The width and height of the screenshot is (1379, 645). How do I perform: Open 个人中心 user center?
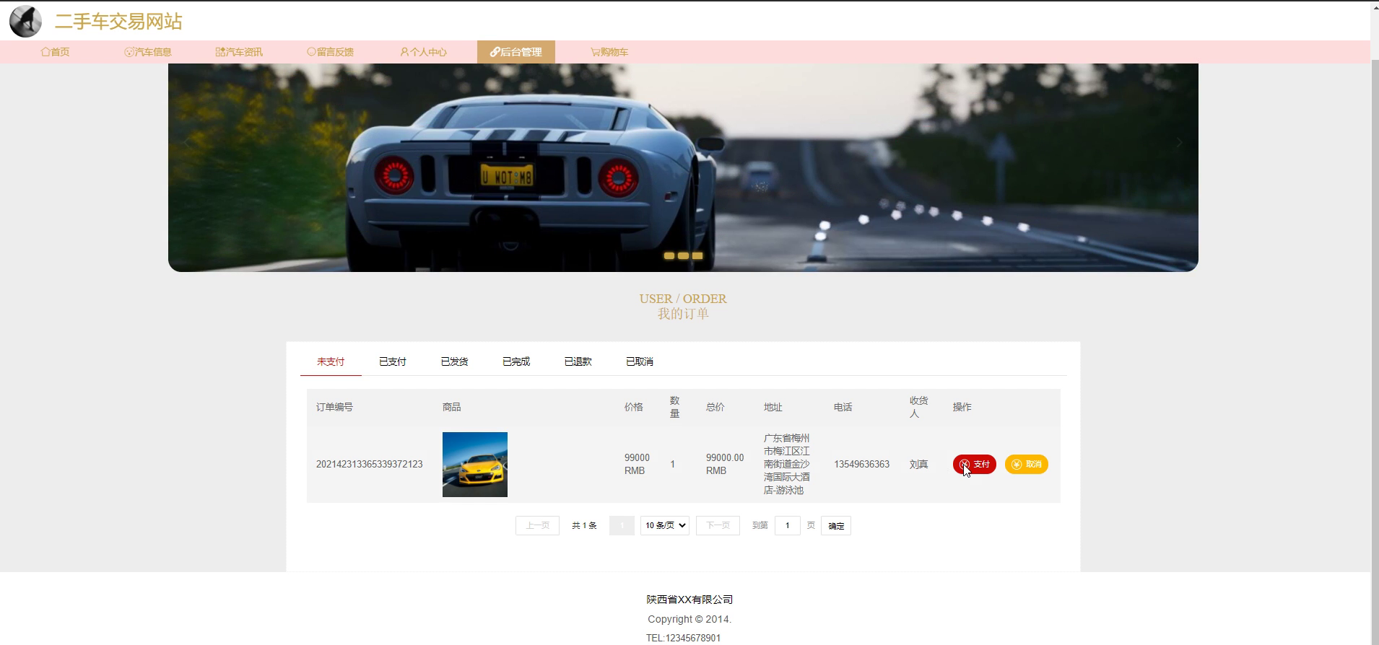click(424, 52)
